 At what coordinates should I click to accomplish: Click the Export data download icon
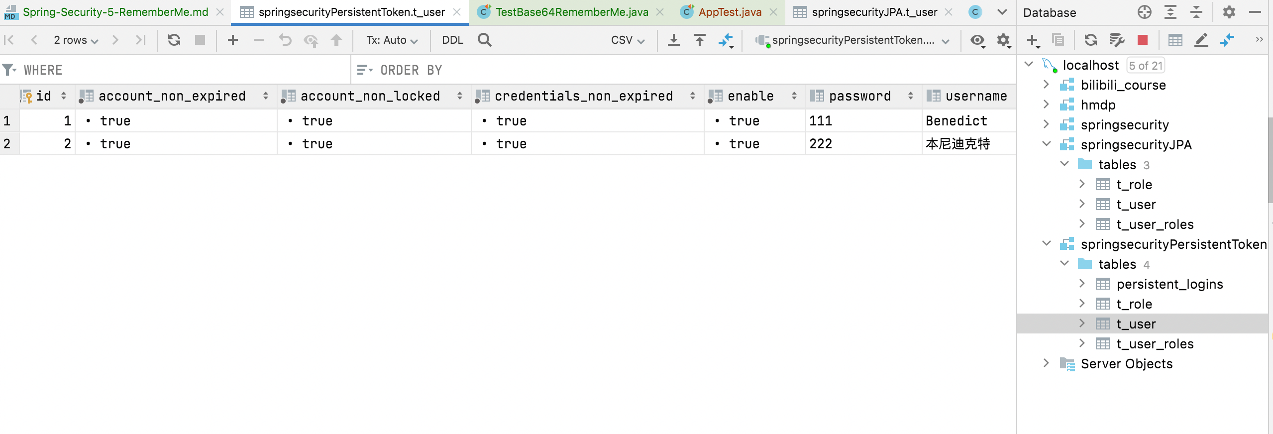[673, 40]
